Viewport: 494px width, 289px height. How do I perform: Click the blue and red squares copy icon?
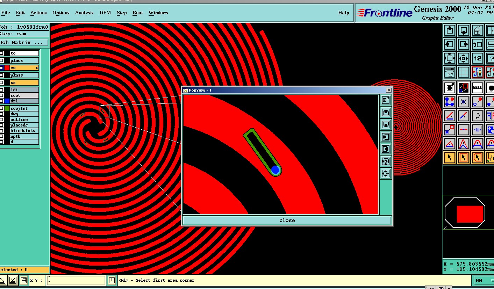[450, 130]
